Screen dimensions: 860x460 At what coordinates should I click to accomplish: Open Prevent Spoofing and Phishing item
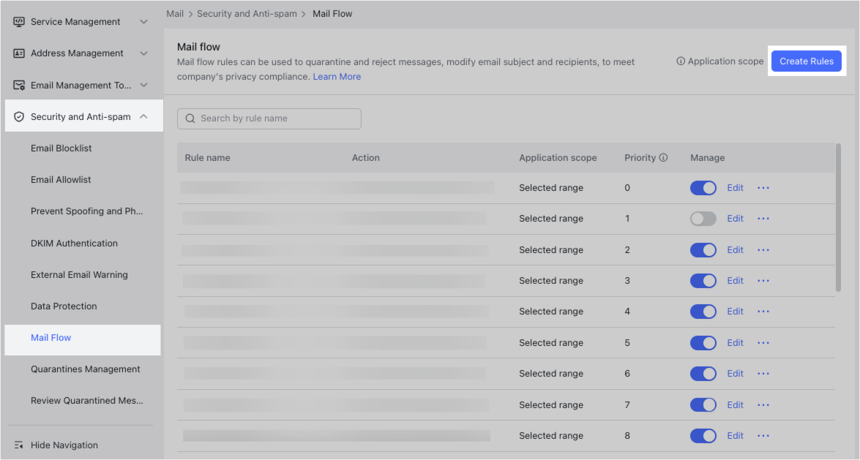[86, 211]
